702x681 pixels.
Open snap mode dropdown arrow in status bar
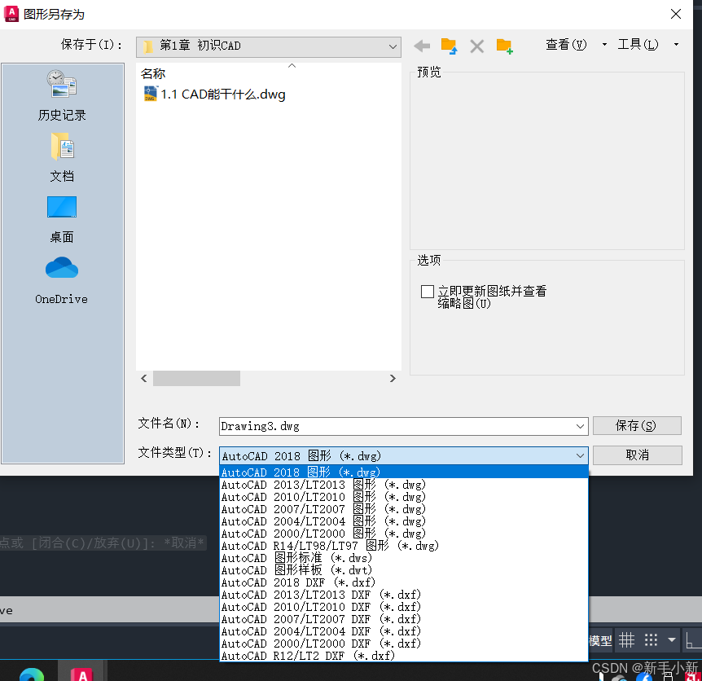[x=672, y=640]
